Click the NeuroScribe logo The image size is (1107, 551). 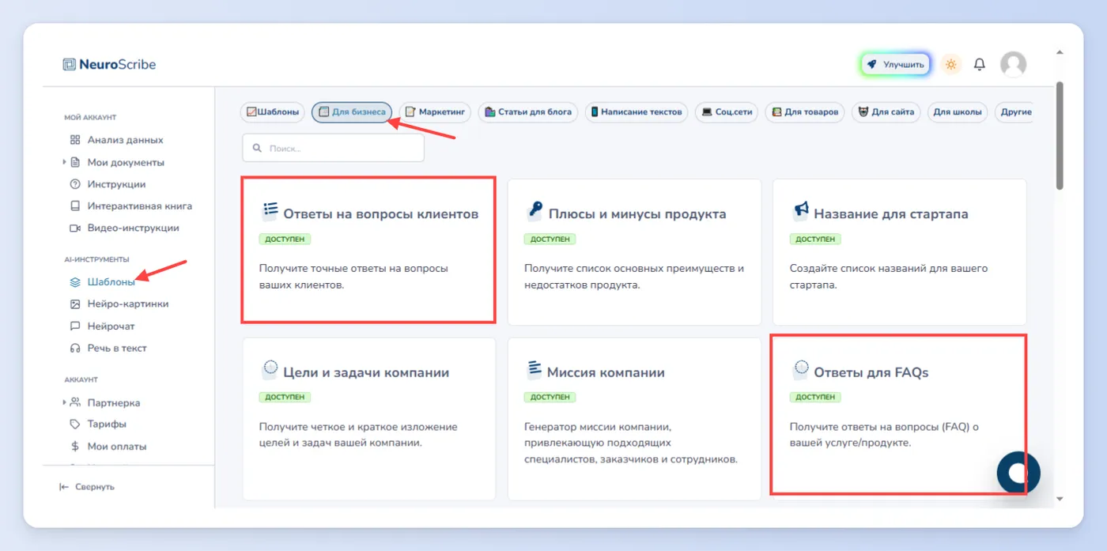click(109, 65)
